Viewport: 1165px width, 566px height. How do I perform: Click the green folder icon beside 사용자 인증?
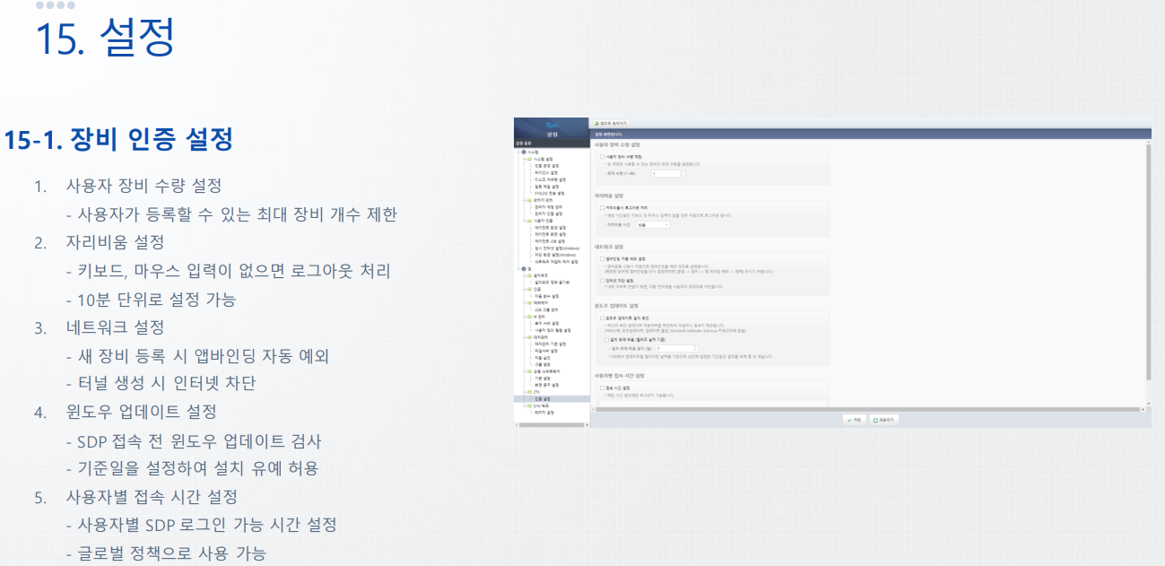tap(529, 221)
